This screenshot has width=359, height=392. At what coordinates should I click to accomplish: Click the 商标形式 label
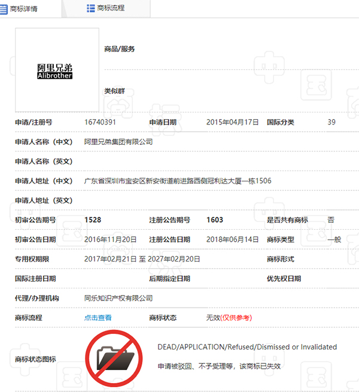(x=281, y=259)
